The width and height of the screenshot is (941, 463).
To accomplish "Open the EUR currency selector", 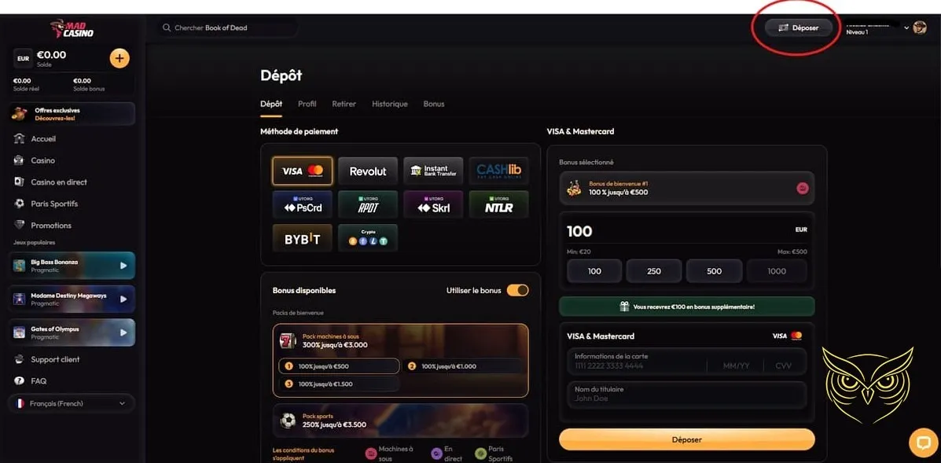I will coord(23,58).
